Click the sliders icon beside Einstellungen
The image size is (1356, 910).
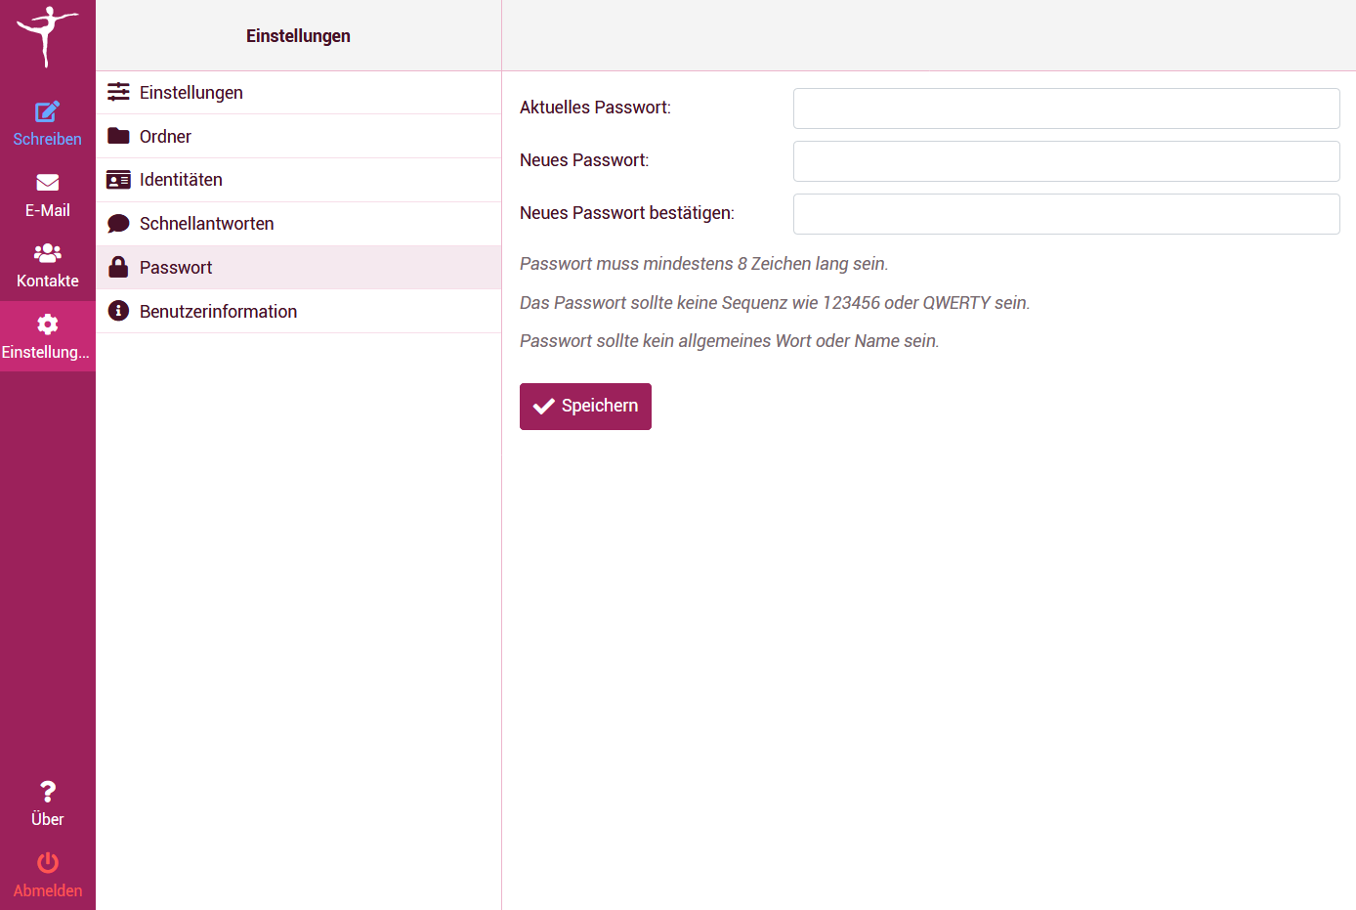click(x=118, y=92)
